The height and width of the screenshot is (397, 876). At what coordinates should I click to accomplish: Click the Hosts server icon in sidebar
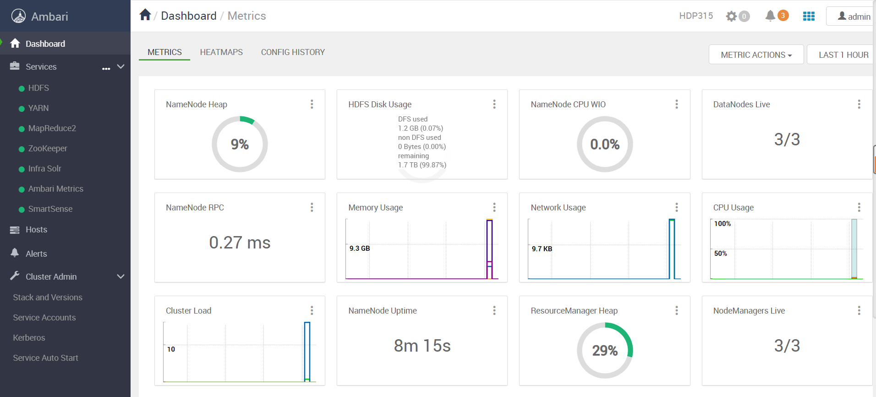[x=15, y=230]
